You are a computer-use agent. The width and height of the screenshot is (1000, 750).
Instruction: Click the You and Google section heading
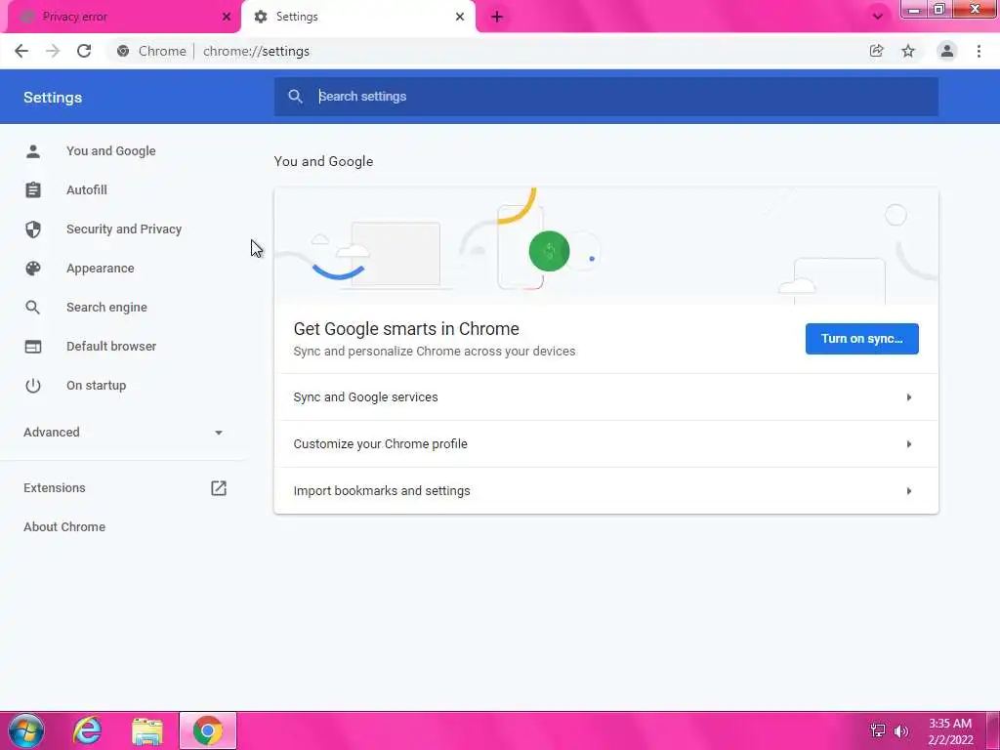coord(323,161)
